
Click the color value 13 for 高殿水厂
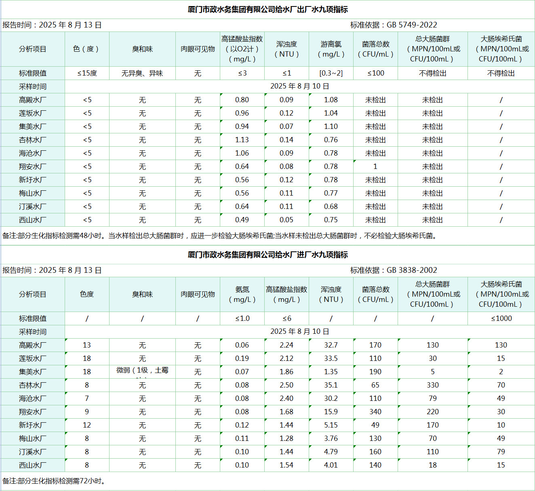[87, 345]
